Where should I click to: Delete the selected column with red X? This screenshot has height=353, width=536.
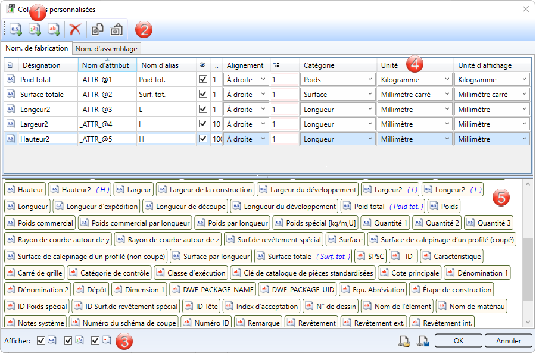click(75, 29)
